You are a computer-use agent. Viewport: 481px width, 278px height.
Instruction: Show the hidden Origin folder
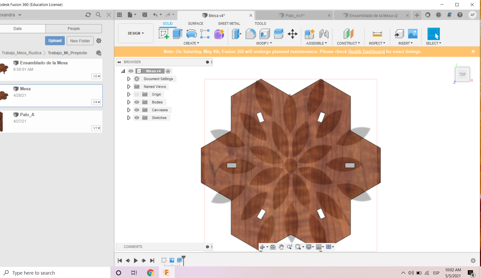coord(137,94)
